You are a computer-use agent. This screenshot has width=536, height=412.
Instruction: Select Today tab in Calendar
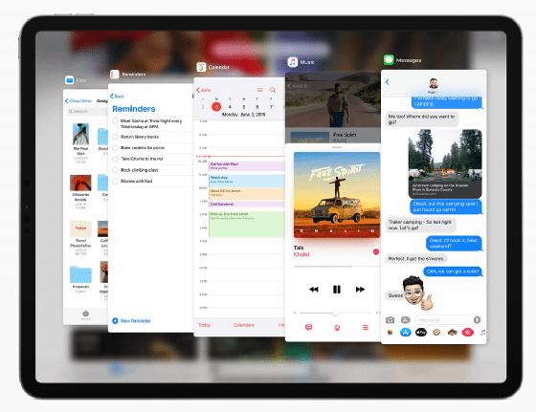click(x=205, y=325)
